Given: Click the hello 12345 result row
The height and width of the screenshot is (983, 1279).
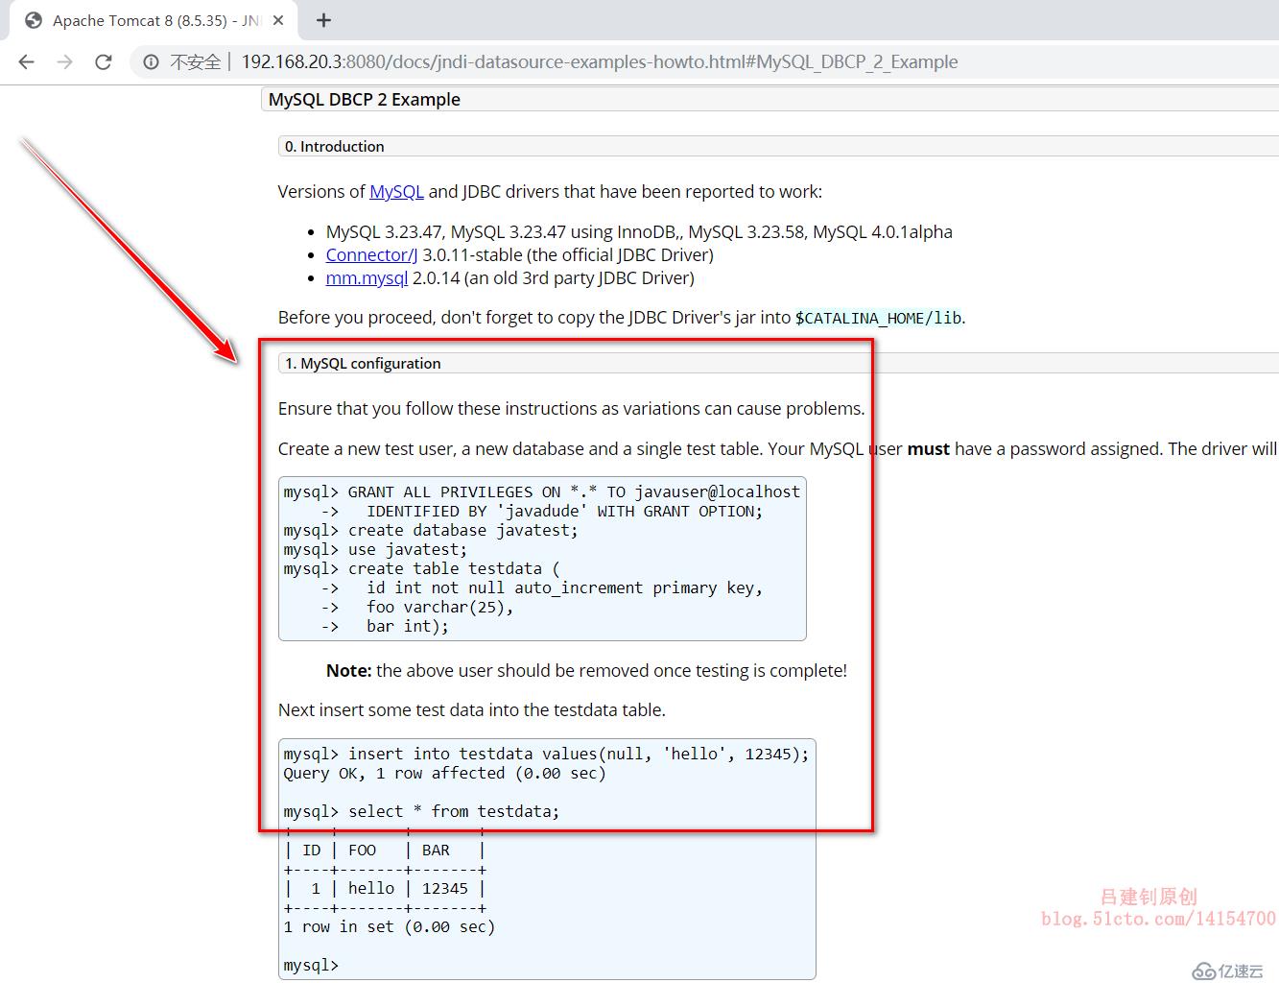Looking at the screenshot, I should [x=385, y=888].
